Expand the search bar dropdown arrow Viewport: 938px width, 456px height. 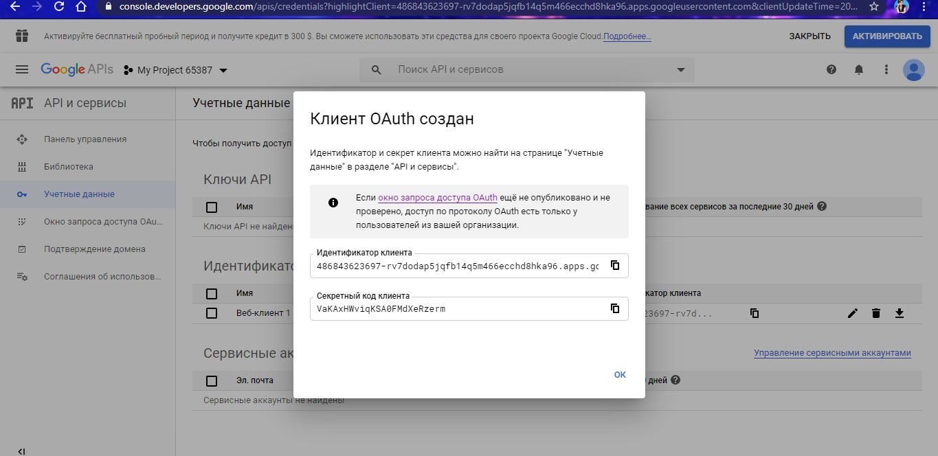coord(681,70)
